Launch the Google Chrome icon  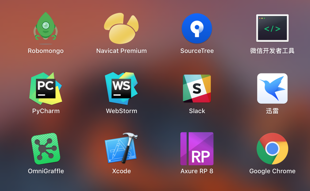pyautogui.click(x=272, y=149)
